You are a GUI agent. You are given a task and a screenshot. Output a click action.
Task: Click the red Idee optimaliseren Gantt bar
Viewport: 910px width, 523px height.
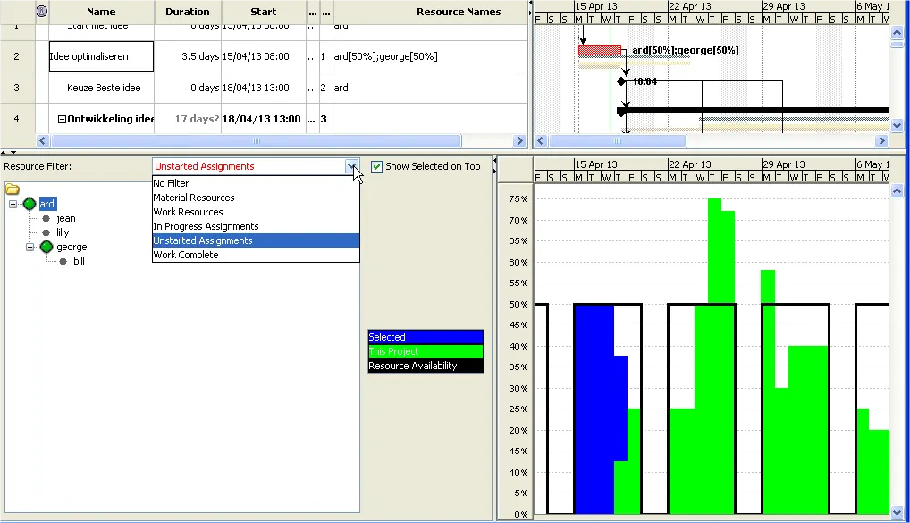click(600, 50)
